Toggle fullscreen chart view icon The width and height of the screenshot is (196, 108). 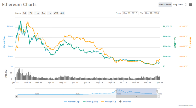point(186,5)
